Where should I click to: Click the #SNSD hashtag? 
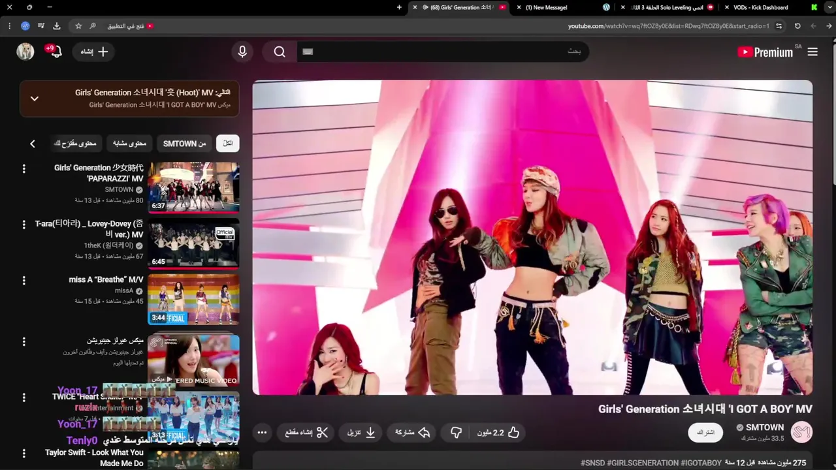[593, 463]
